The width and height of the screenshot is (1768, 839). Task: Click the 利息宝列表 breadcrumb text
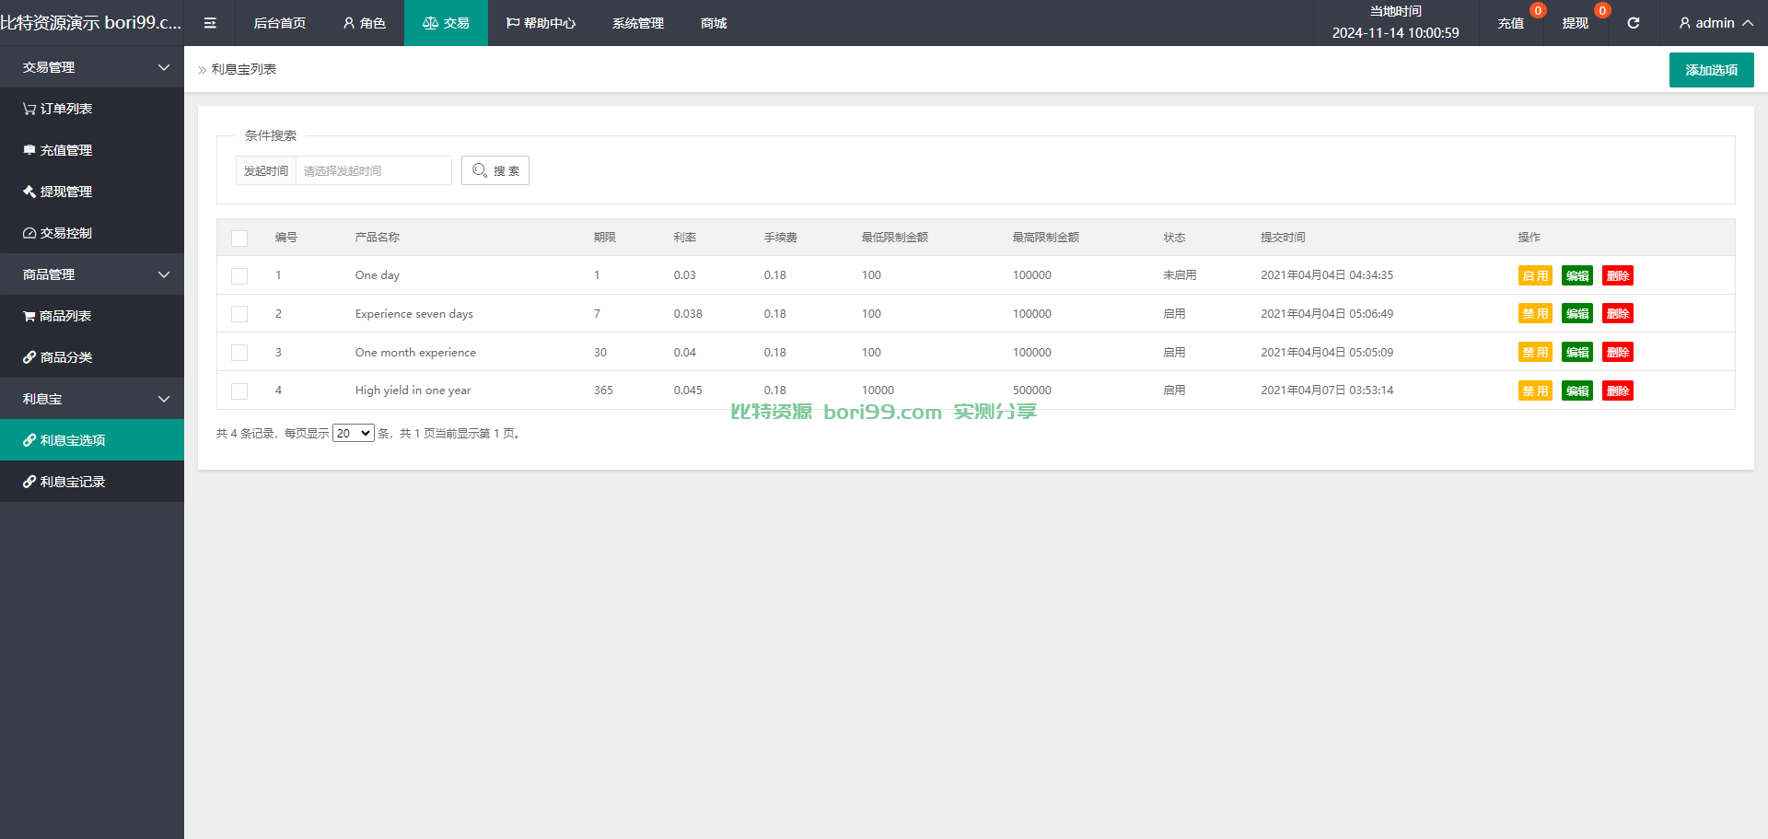pos(244,69)
